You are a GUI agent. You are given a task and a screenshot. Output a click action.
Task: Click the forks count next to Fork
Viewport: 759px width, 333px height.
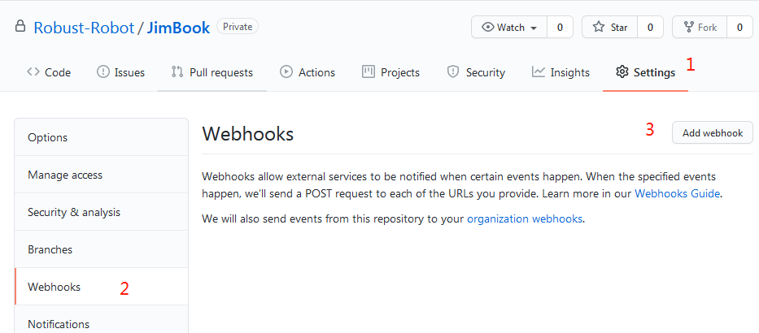[x=739, y=28]
